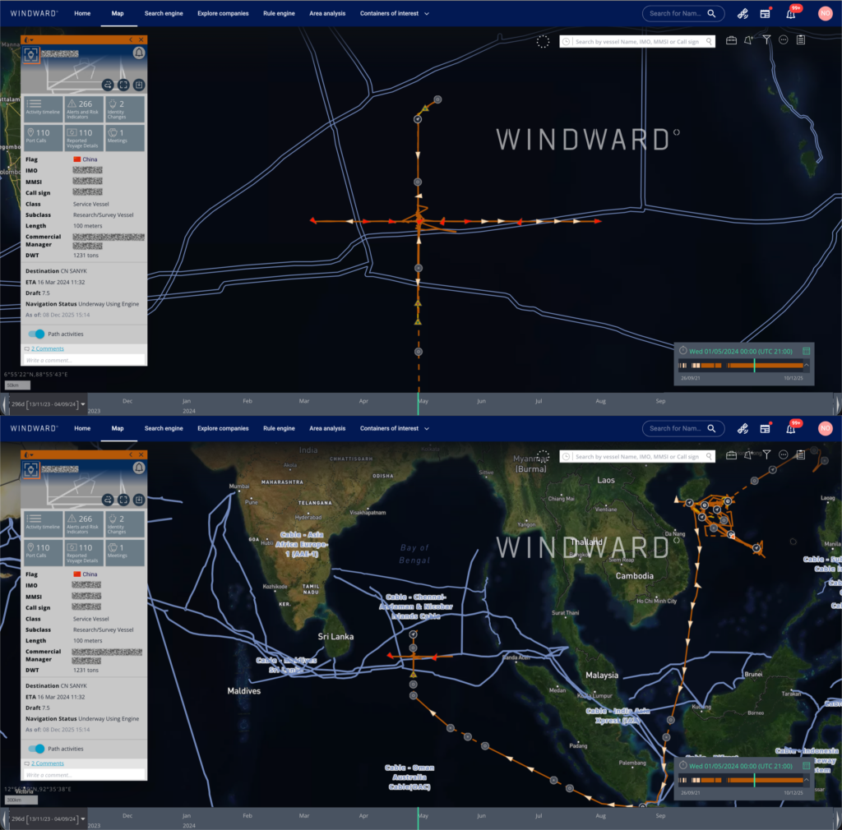Collapse bottom timeline widget with chevron
Image resolution: width=842 pixels, height=830 pixels.
click(x=806, y=780)
